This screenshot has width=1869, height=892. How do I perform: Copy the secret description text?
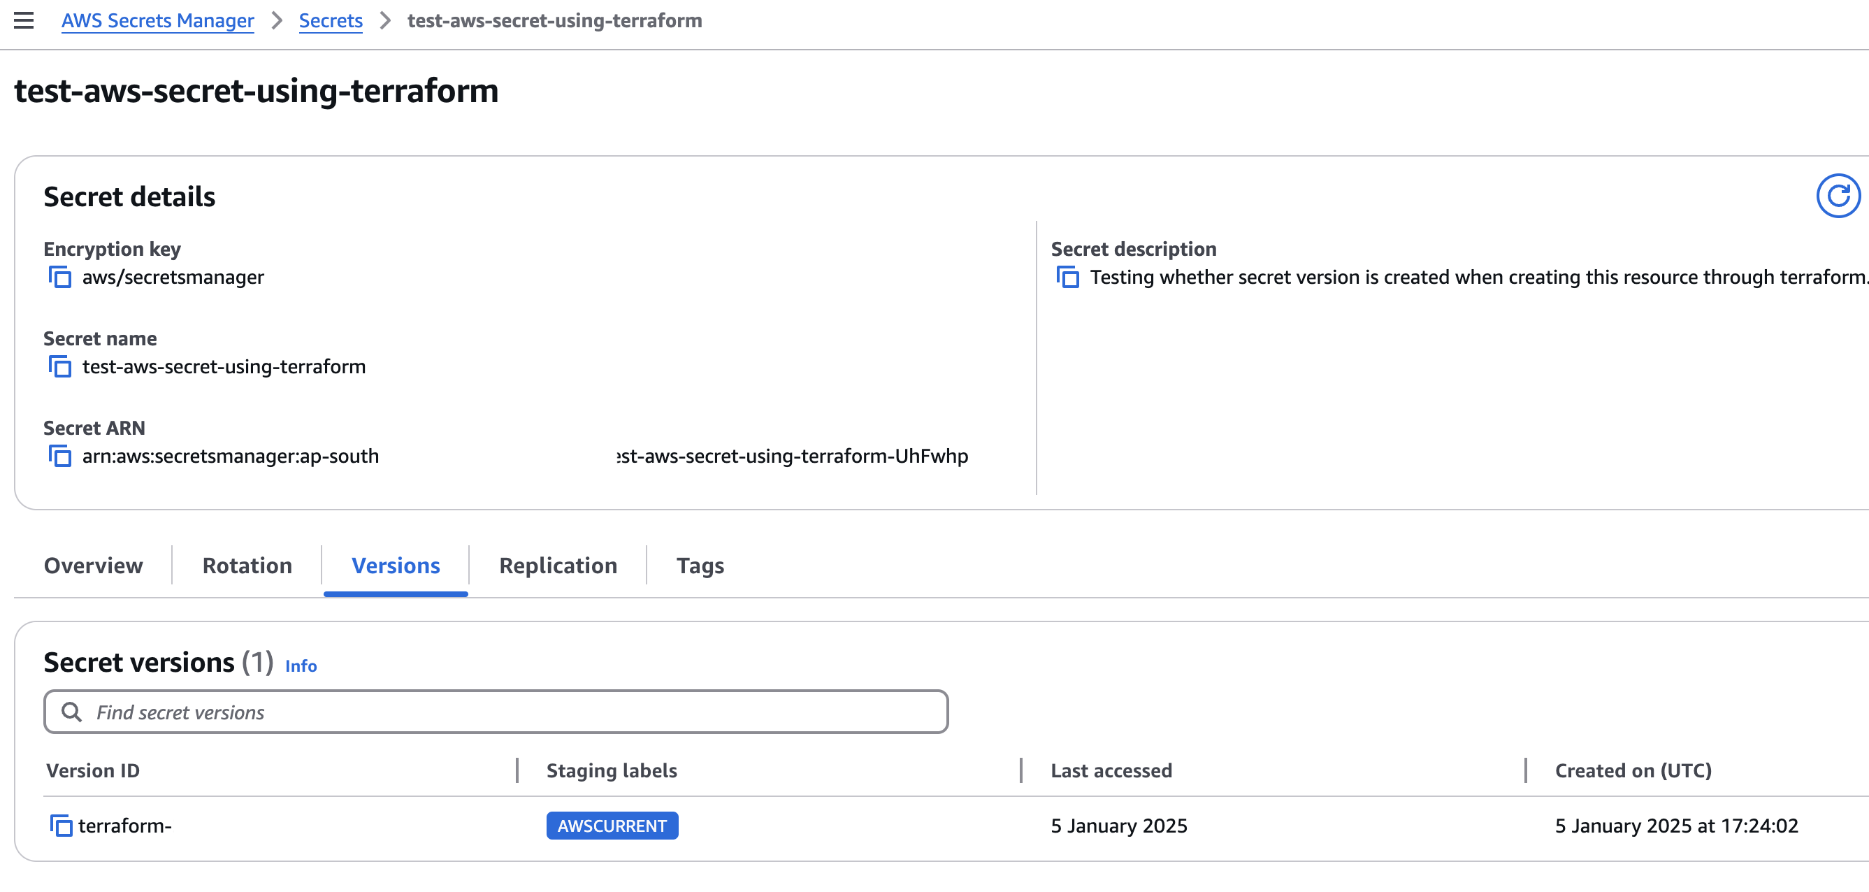(x=1067, y=278)
